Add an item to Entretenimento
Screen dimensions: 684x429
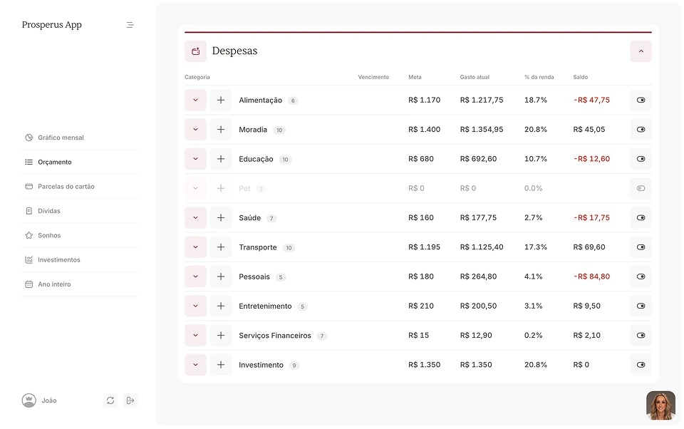tap(221, 306)
